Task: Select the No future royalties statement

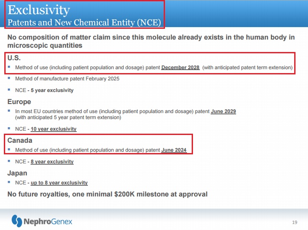Action: [x=107, y=194]
